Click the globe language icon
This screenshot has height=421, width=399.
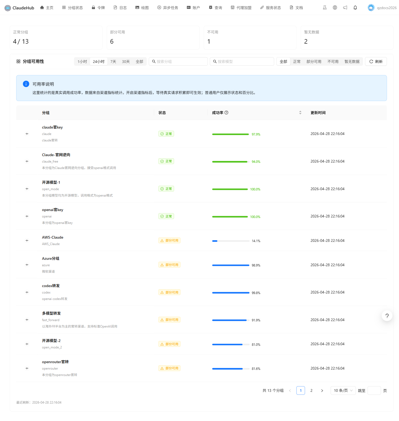pyautogui.click(x=335, y=7)
